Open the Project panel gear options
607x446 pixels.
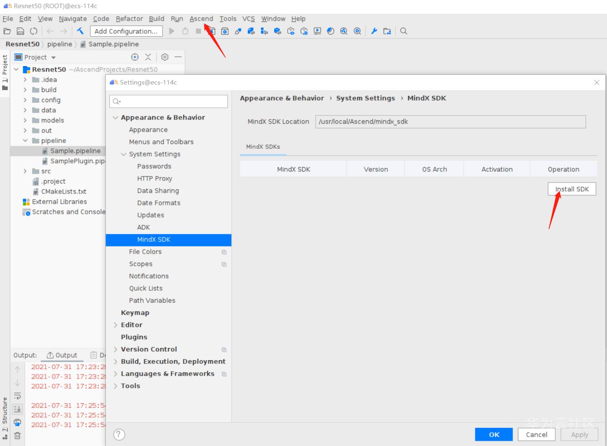pos(165,57)
